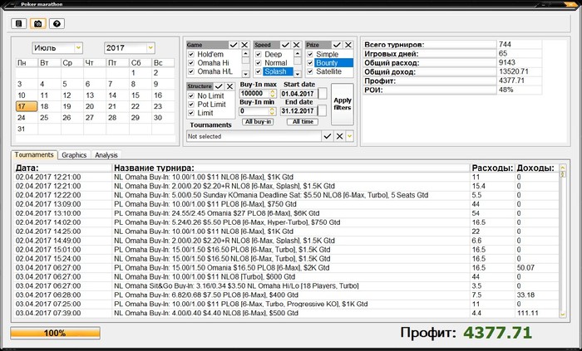Image resolution: width=582 pixels, height=351 pixels.
Task: Open the help question mark icon
Action: 57,24
